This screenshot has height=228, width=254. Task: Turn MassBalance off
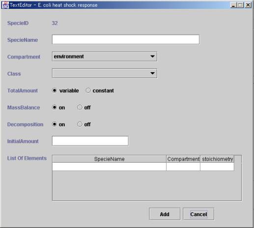click(80, 107)
